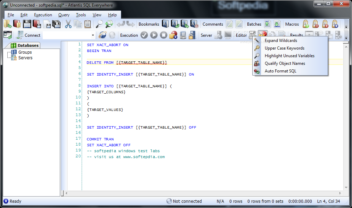352x208 pixels.
Task: Select the Servers tree node
Action: pyautogui.click(x=25, y=58)
